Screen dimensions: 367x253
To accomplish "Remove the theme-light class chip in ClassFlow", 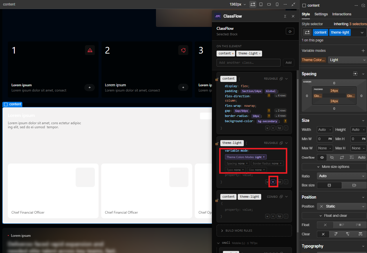I will point(260,54).
